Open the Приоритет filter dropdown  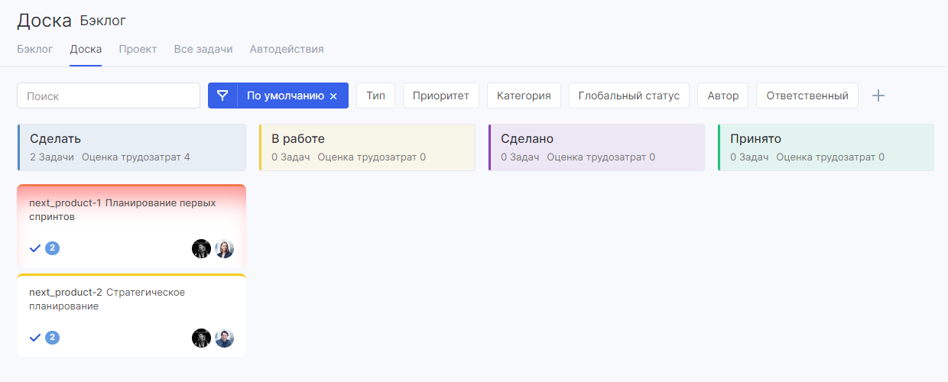441,95
